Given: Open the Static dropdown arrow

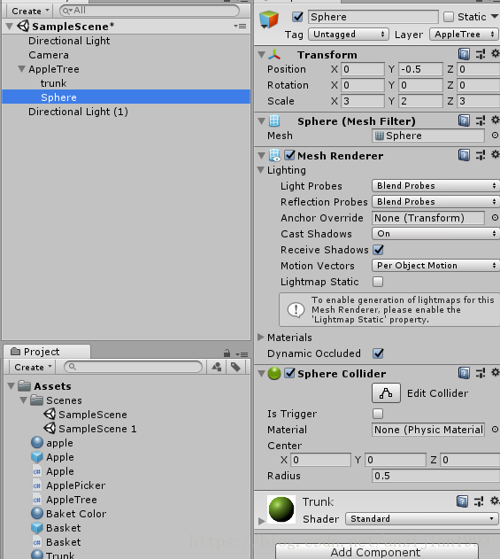Looking at the screenshot, I should coord(495,17).
